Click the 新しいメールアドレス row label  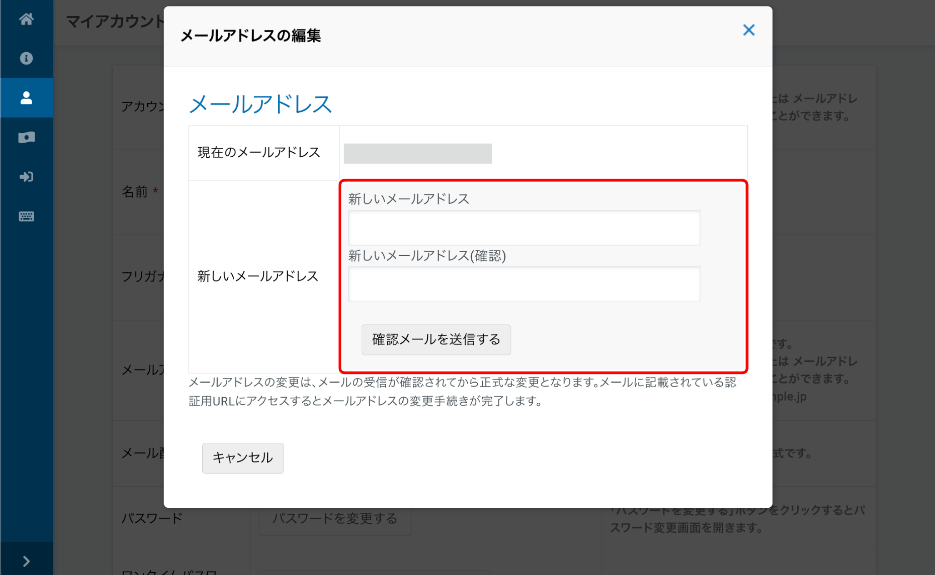258,276
